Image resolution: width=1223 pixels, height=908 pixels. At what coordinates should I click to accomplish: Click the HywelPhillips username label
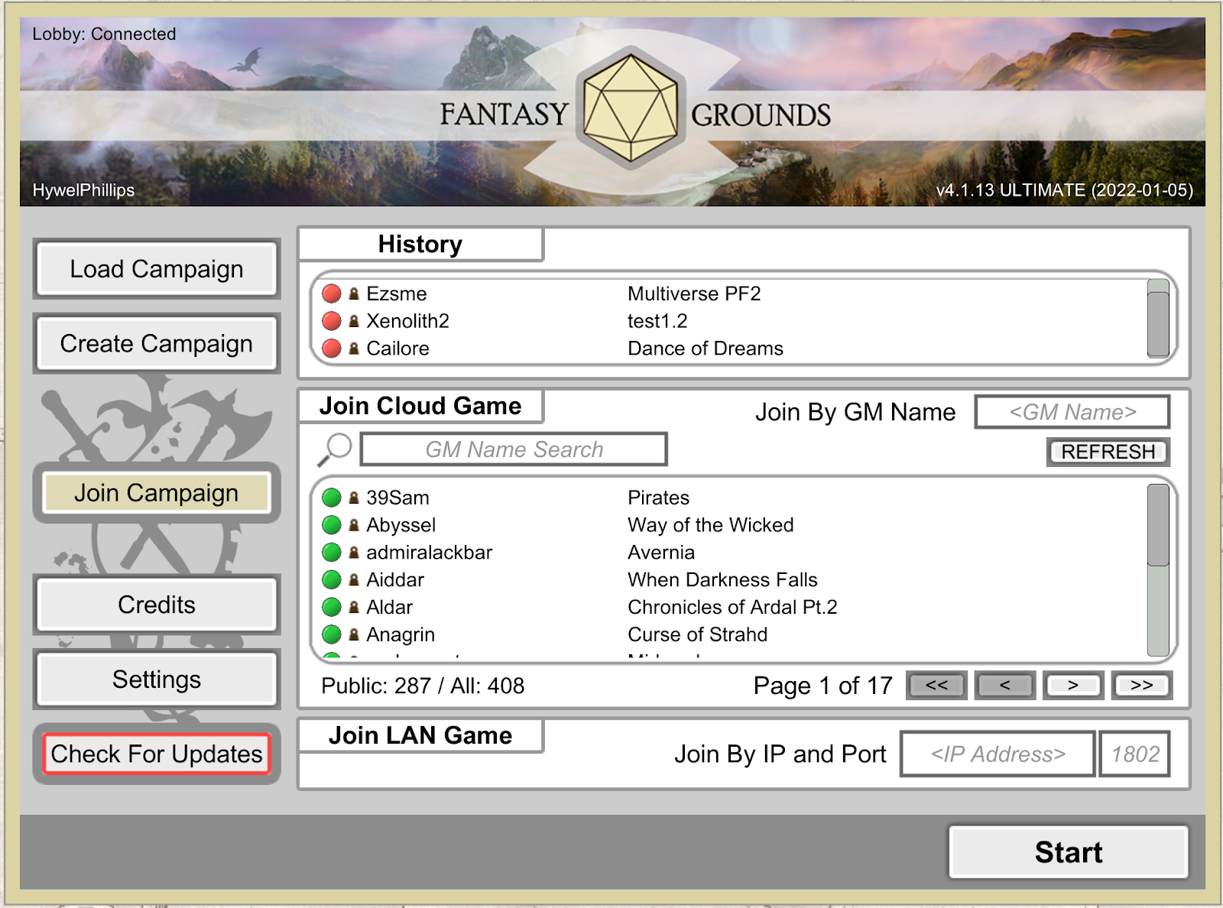coord(83,190)
